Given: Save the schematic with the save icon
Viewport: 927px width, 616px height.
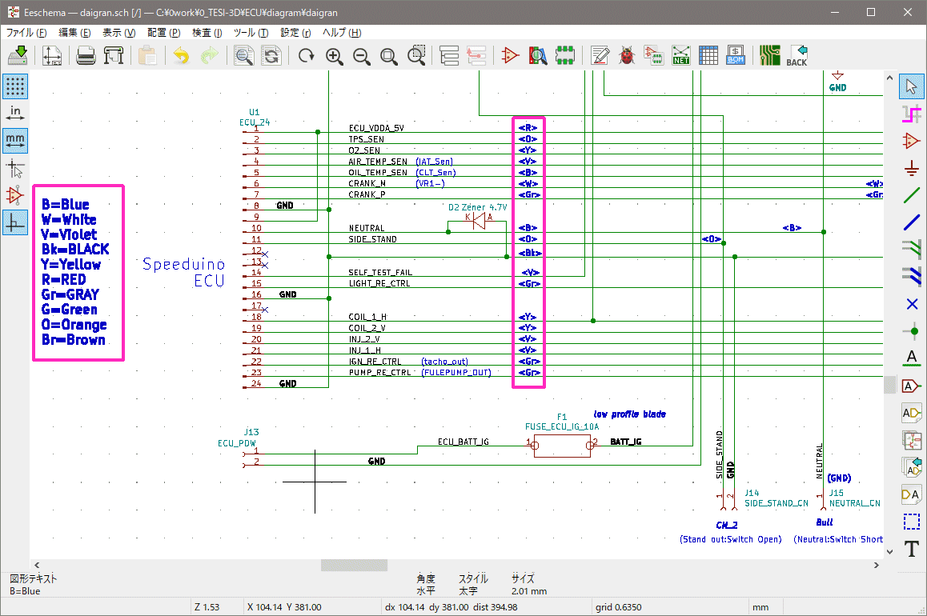Looking at the screenshot, I should (18, 55).
